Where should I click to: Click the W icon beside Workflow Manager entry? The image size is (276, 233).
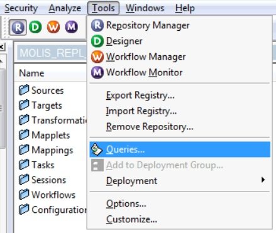97,57
